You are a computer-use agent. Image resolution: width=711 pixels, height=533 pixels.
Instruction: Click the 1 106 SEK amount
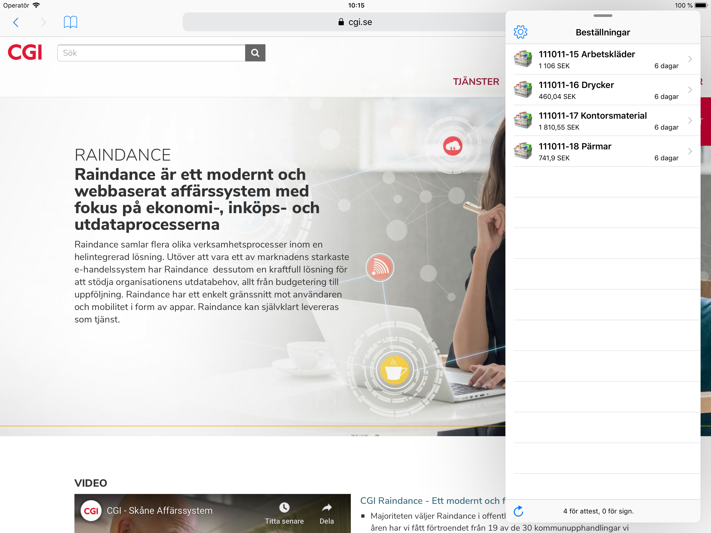(554, 66)
